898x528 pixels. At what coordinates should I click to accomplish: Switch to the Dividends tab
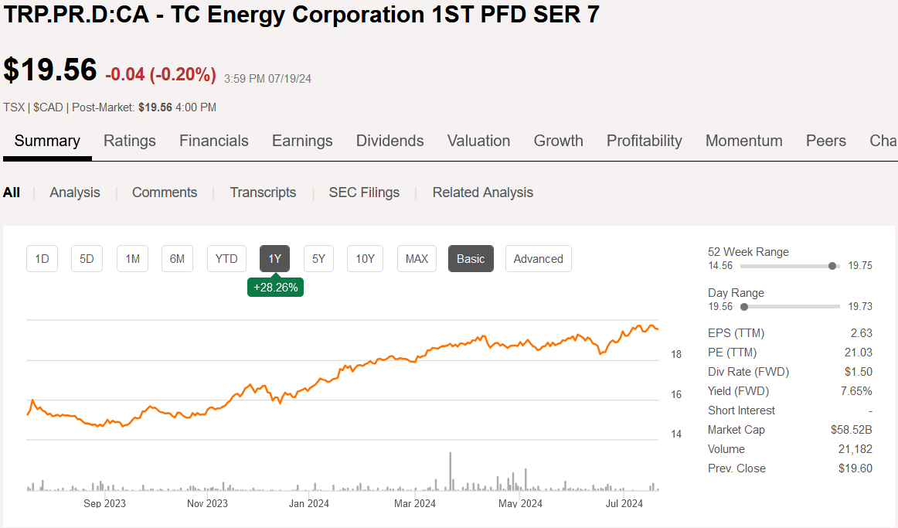[389, 141]
